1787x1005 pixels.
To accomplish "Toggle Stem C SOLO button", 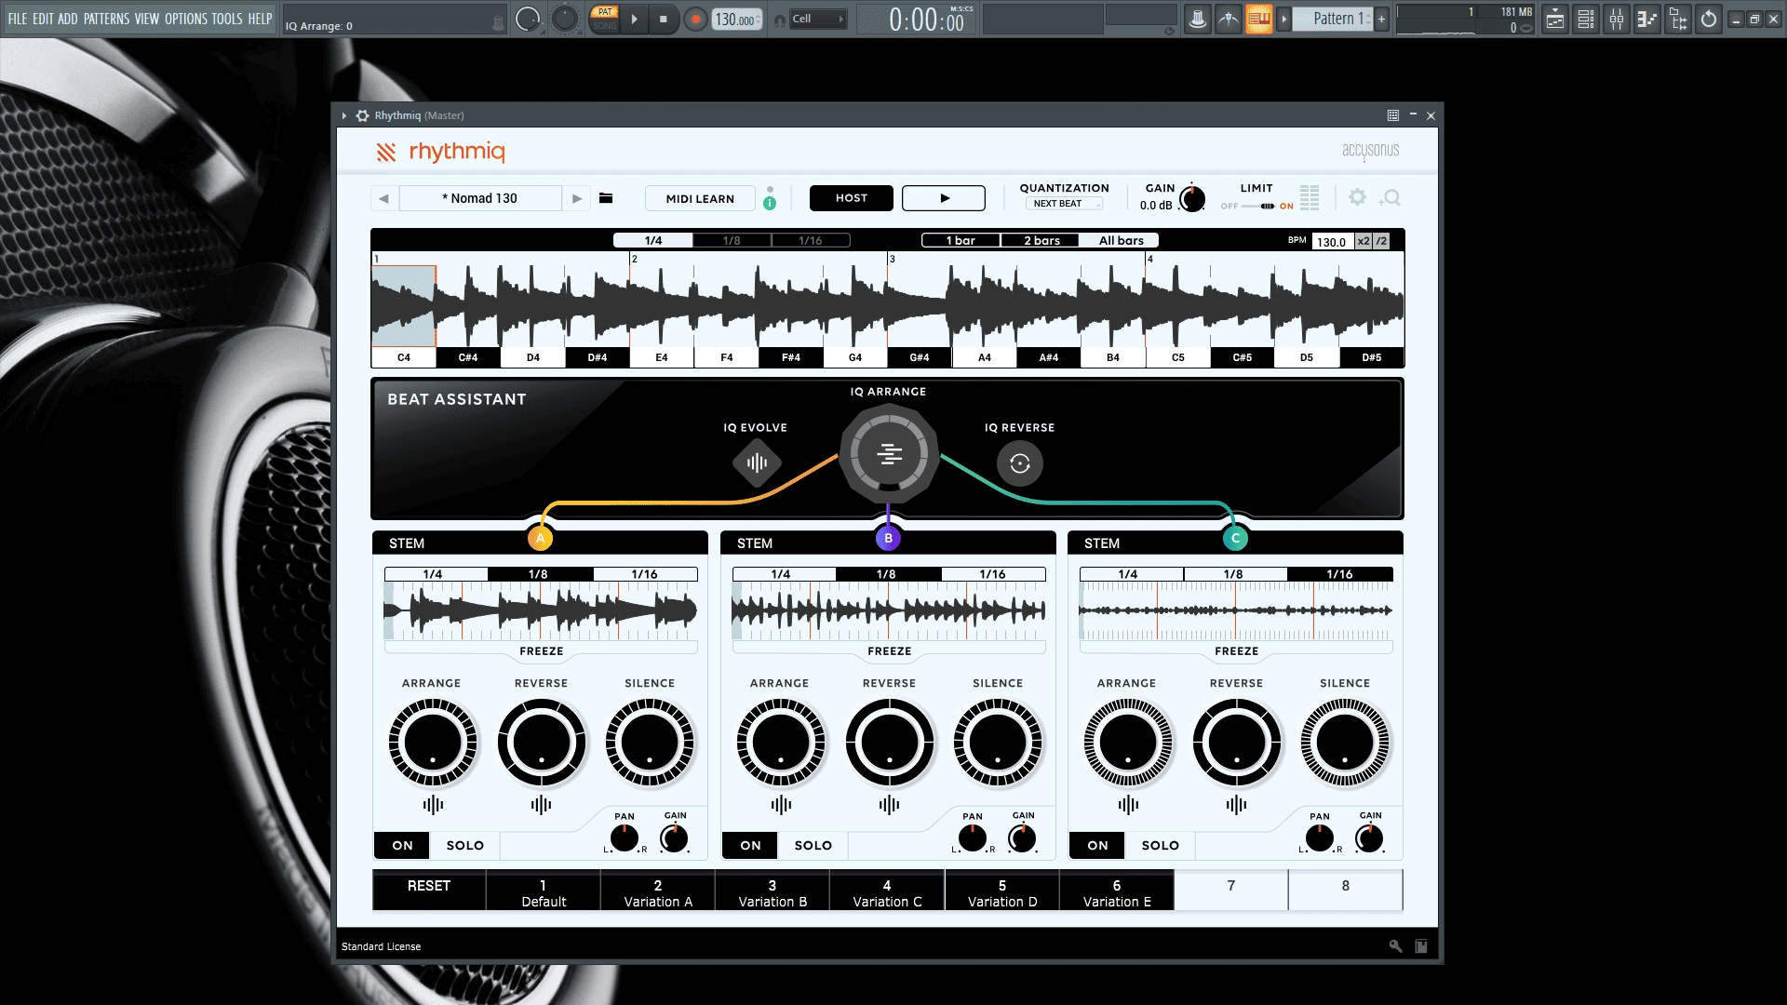I will pos(1160,845).
